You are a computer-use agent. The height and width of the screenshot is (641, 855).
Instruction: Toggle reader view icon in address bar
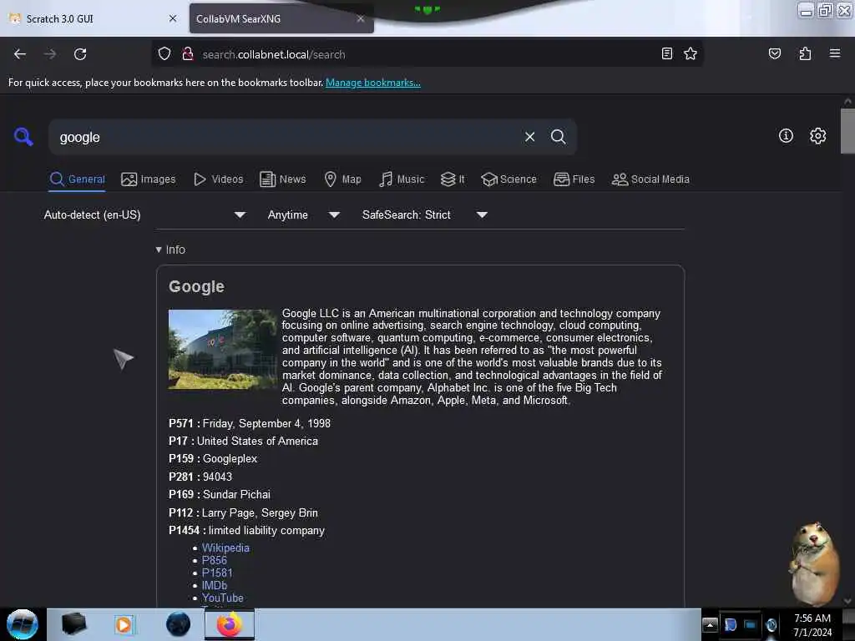666,53
